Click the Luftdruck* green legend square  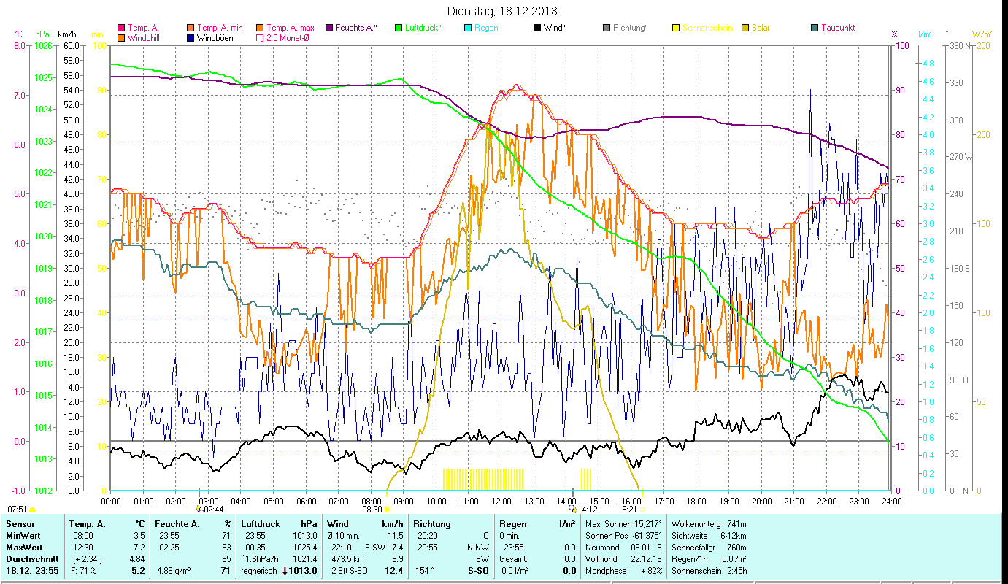[x=398, y=28]
